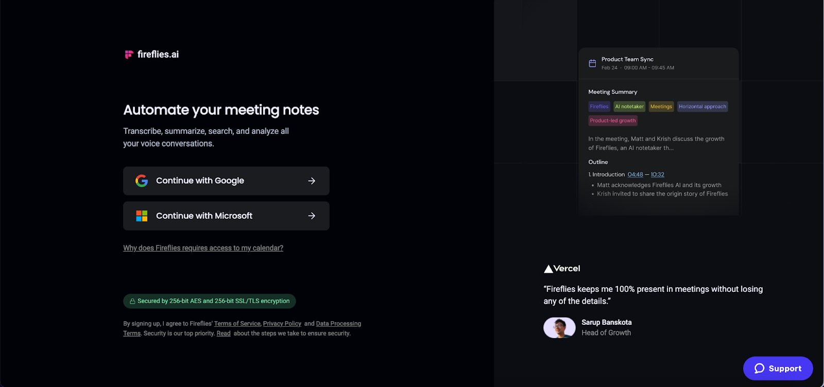Sign in using the Continue with Microsoft label
Screen dimensions: 824x387
tap(204, 216)
